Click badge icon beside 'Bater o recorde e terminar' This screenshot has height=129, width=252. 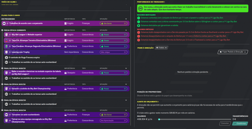7,73
